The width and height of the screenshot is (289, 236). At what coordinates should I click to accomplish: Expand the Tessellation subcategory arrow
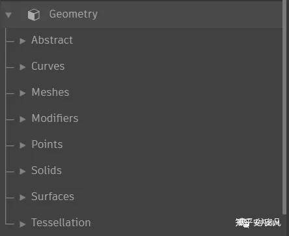22,224
